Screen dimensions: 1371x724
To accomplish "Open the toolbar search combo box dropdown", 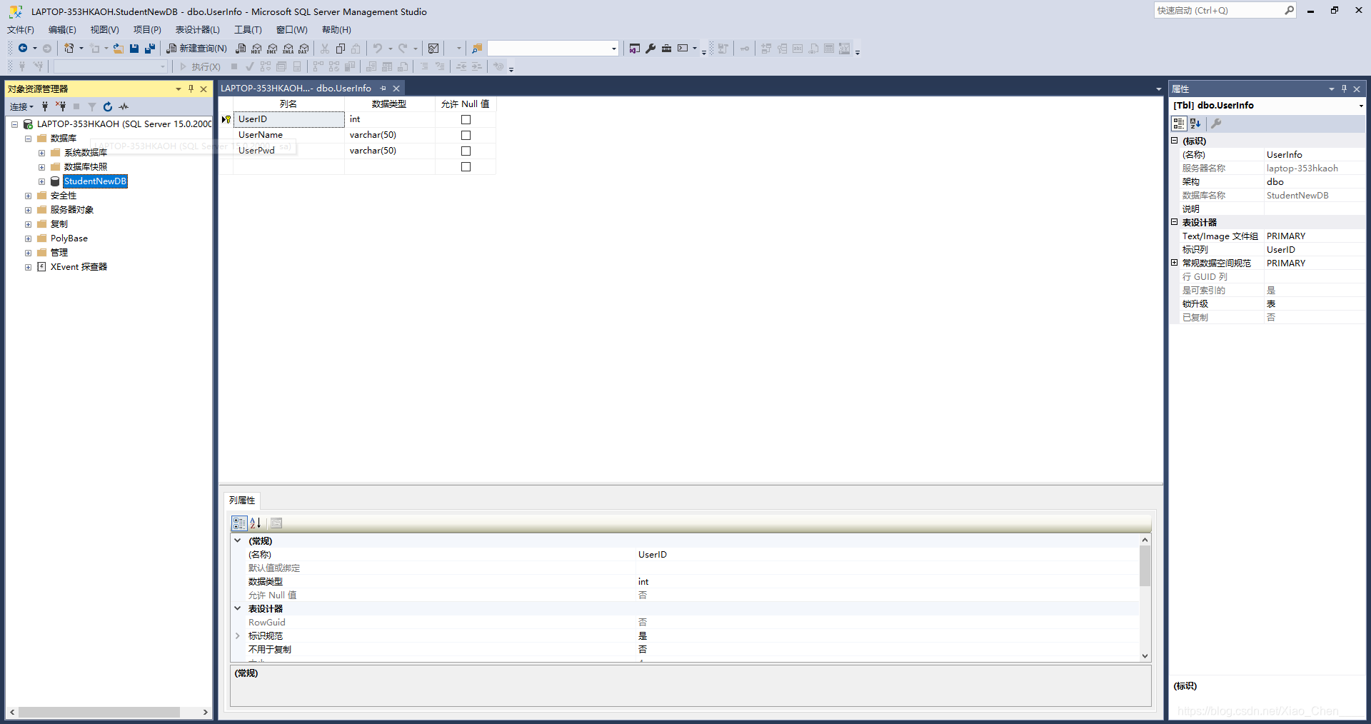I will (614, 49).
